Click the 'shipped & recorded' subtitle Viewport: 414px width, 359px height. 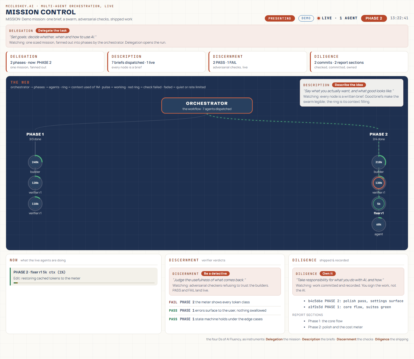click(x=334, y=260)
